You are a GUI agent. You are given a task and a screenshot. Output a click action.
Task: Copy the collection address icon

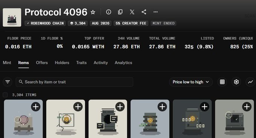tap(120, 12)
